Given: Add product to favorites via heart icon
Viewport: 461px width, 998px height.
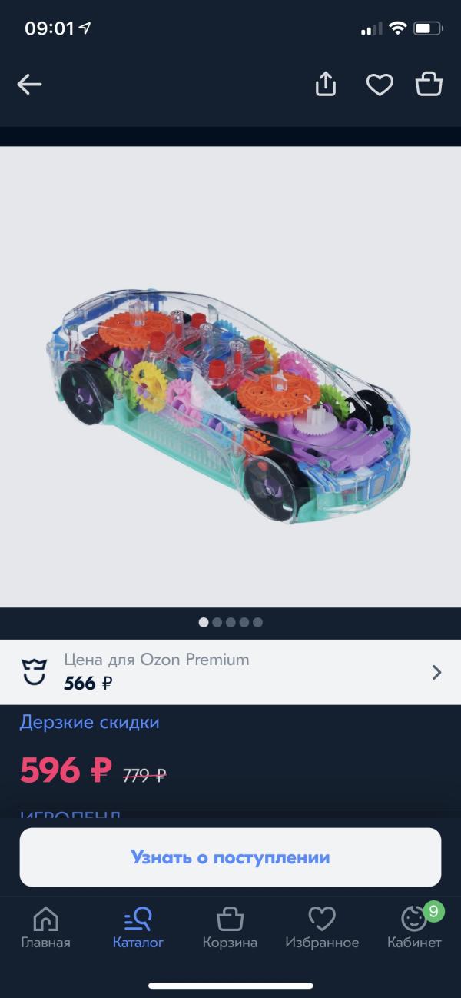Looking at the screenshot, I should coord(380,85).
